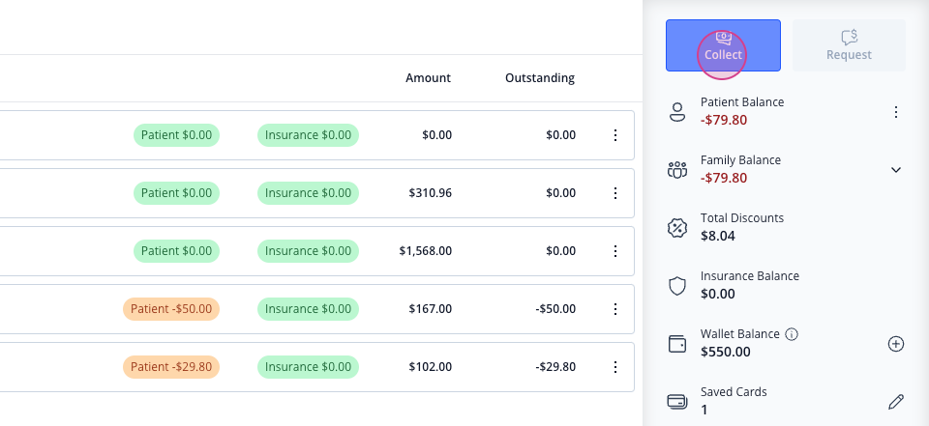
Task: Click the Collect payment button
Action: [x=723, y=45]
